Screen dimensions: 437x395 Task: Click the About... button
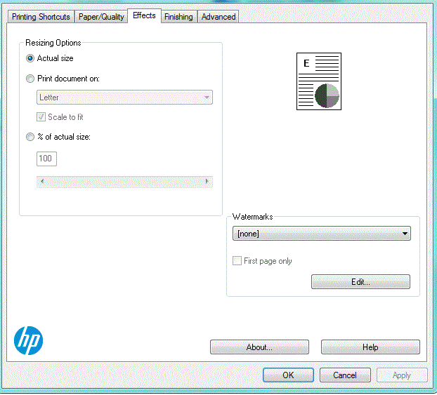259,347
